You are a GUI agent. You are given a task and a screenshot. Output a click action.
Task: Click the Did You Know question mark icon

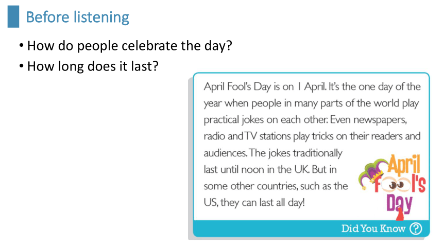pyautogui.click(x=416, y=228)
